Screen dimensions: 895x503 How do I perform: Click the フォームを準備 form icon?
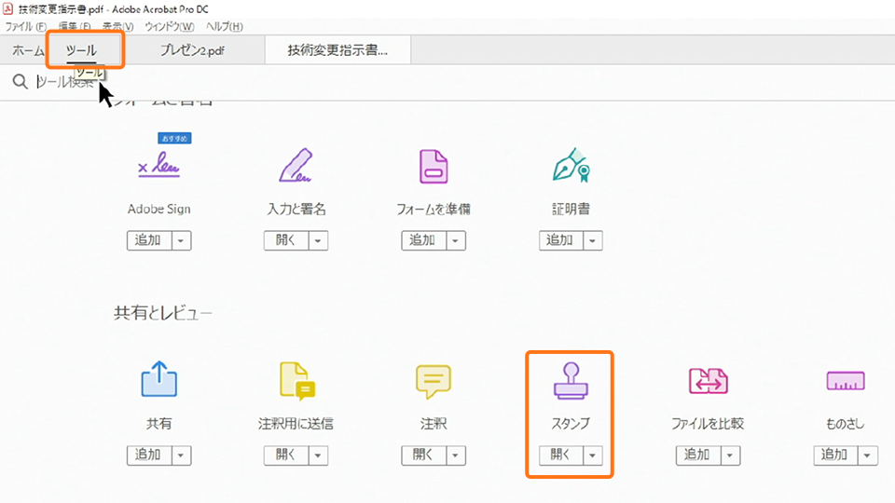click(434, 166)
